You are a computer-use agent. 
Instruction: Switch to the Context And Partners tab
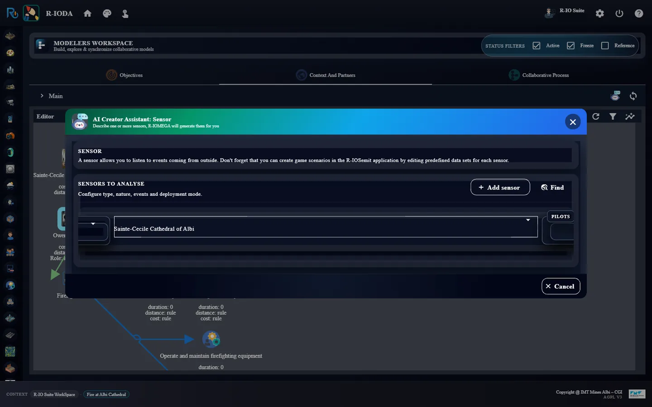click(x=326, y=75)
